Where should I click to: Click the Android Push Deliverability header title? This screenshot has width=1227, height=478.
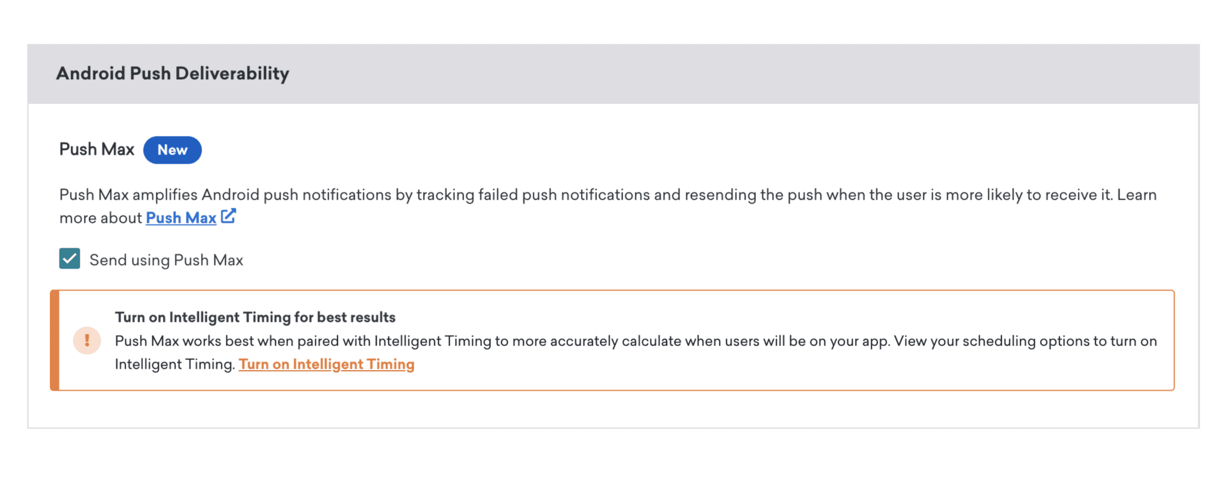pos(173,73)
